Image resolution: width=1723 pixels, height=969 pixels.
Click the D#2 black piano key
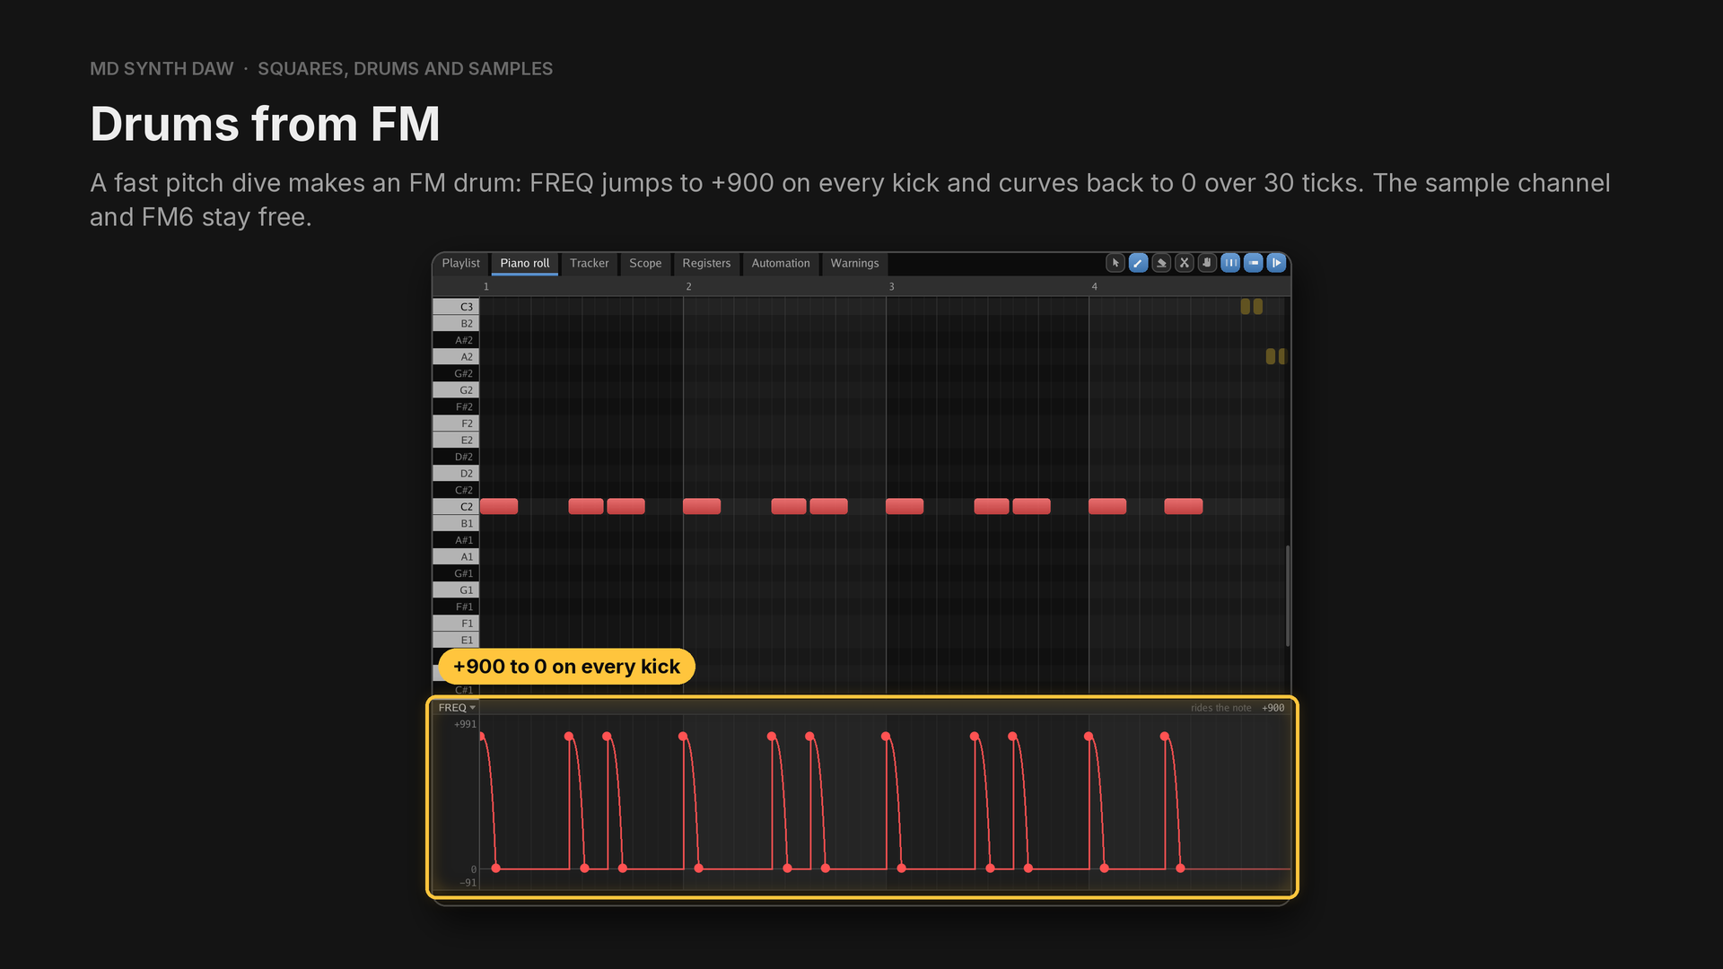click(456, 457)
